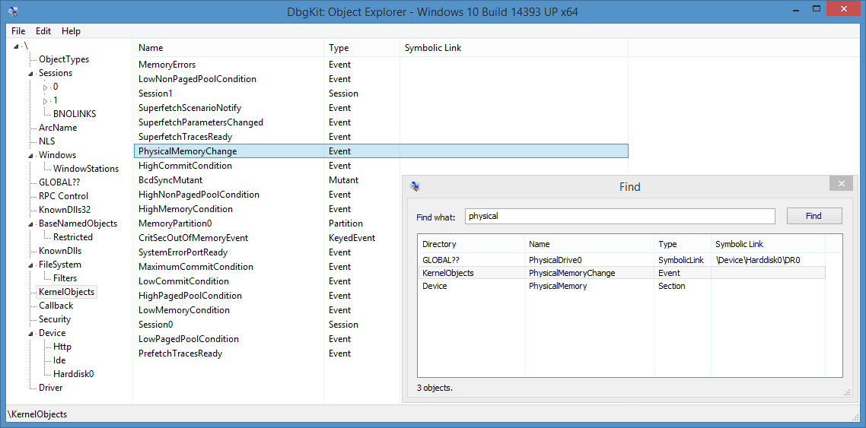
Task: Select SuperfetchParametersChanged row
Action: (x=380, y=122)
